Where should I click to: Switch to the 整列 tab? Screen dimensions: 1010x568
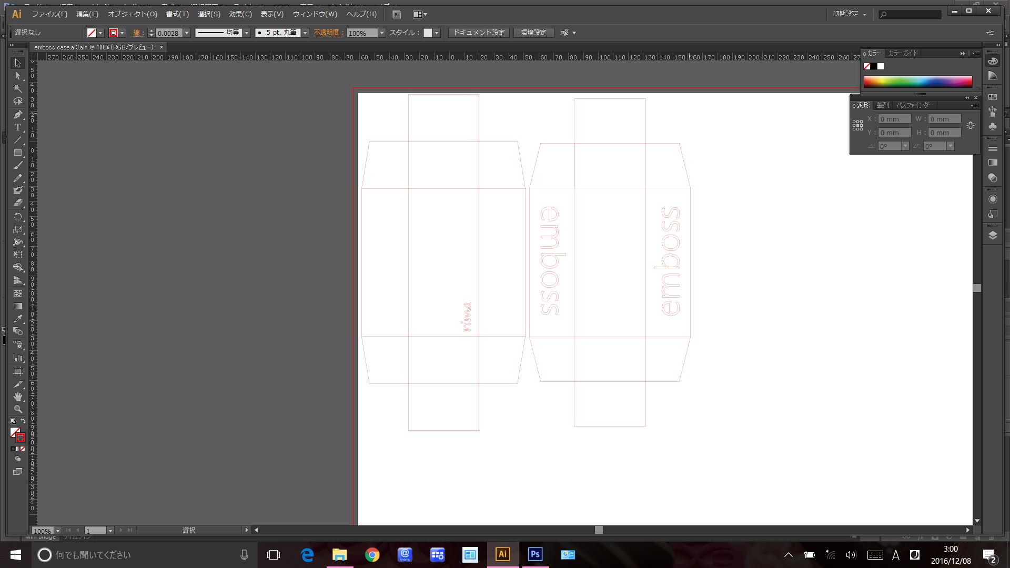883,105
